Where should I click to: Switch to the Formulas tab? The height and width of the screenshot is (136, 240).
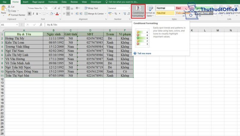53,2
